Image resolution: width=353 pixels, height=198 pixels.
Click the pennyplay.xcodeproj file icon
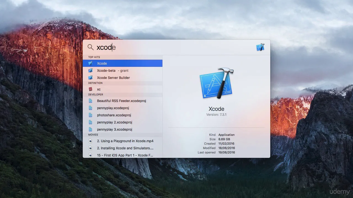pyautogui.click(x=90, y=108)
